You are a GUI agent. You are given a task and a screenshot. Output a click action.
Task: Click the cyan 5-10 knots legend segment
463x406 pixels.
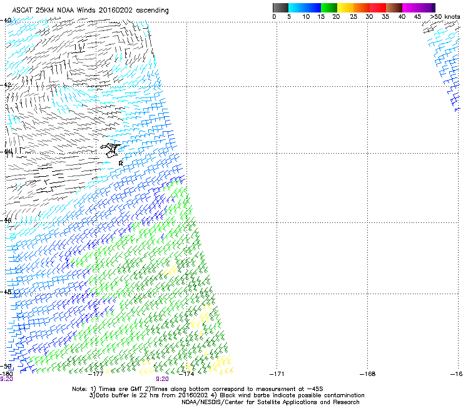click(x=297, y=7)
